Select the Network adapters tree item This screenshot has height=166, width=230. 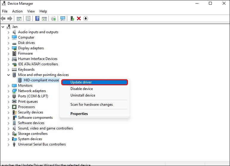click(x=32, y=91)
